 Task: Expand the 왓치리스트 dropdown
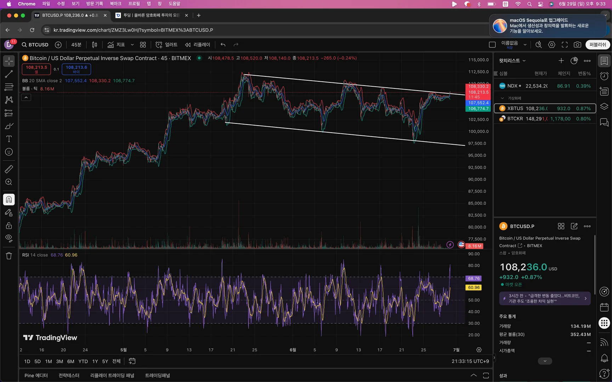(512, 60)
